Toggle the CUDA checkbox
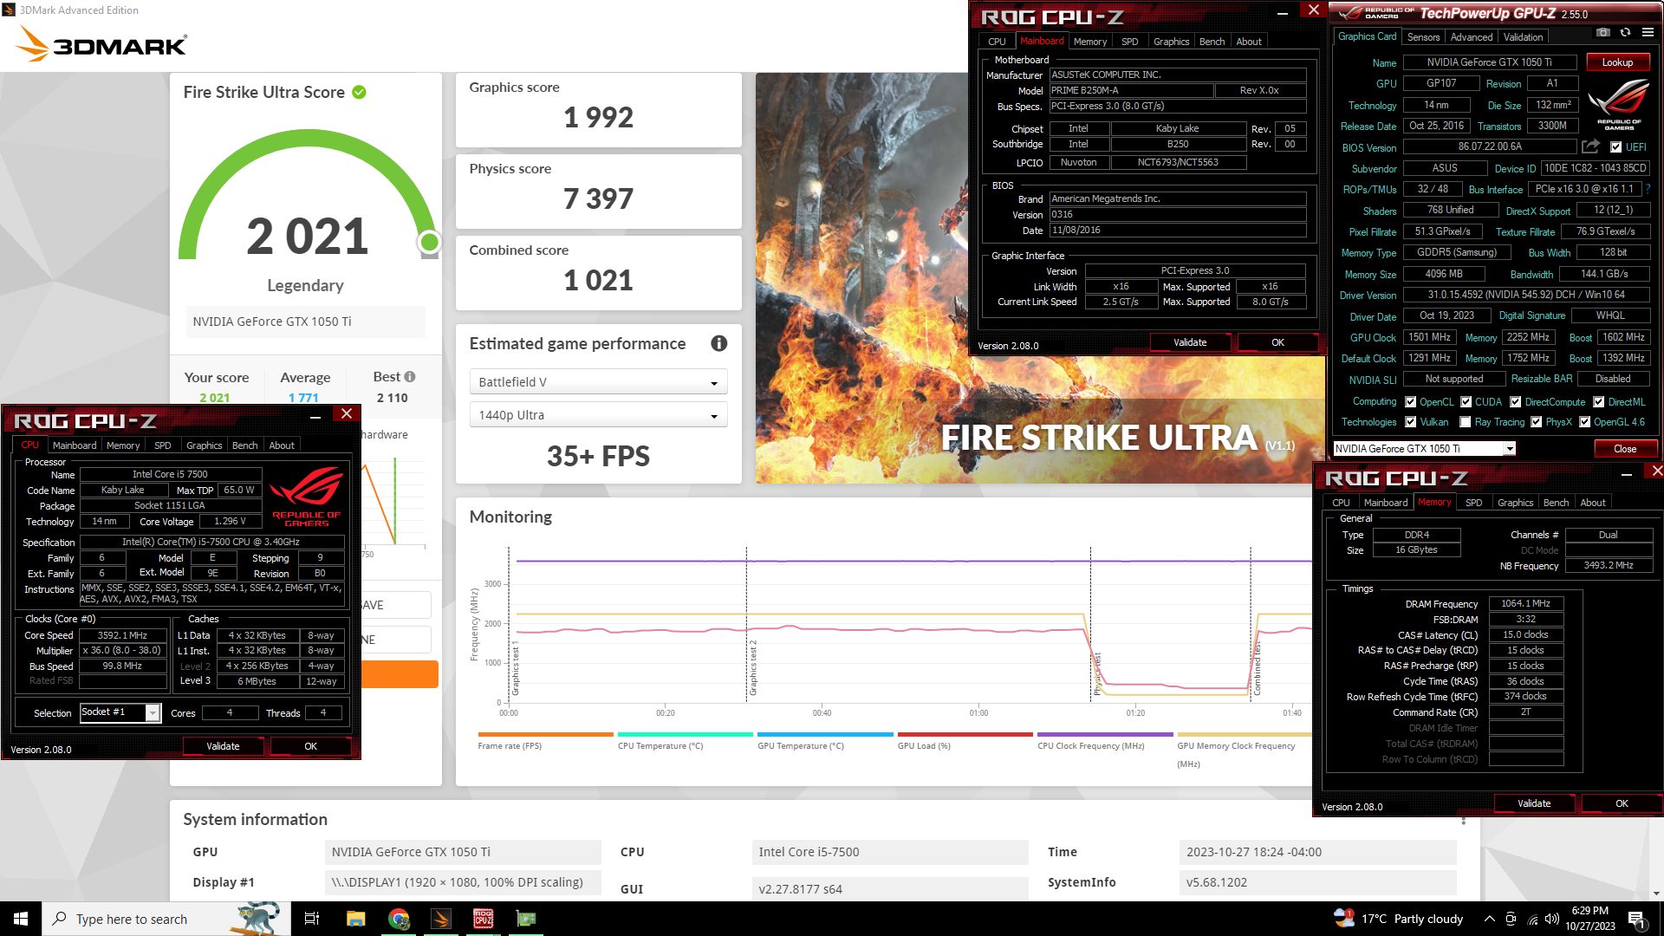The image size is (1664, 936). [x=1466, y=402]
